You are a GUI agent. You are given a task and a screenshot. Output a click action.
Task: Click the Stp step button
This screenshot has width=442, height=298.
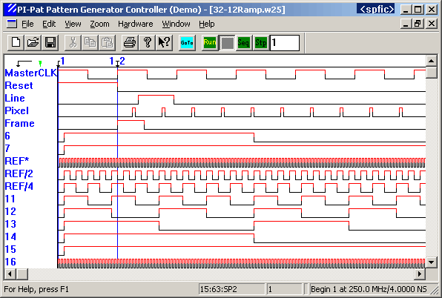tap(261, 43)
